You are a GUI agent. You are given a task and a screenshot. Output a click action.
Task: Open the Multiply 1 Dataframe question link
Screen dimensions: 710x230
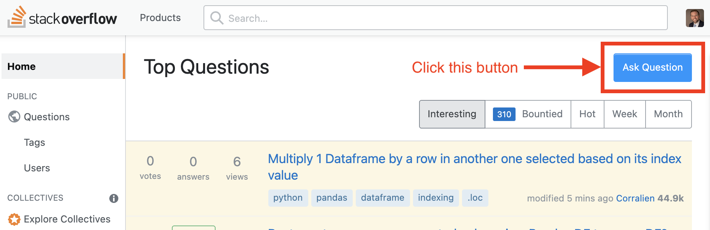point(474,167)
